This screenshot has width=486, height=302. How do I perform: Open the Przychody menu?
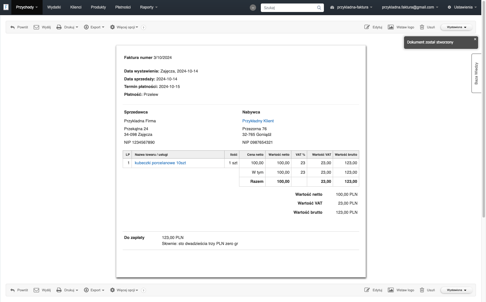pyautogui.click(x=27, y=7)
